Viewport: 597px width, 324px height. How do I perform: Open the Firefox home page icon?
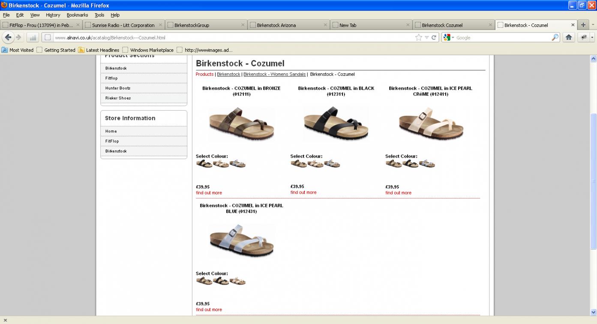(568, 37)
